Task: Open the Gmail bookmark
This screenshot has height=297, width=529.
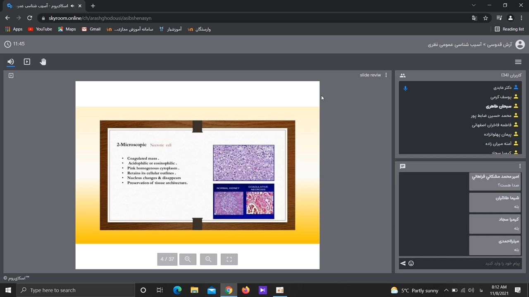Action: [91, 29]
